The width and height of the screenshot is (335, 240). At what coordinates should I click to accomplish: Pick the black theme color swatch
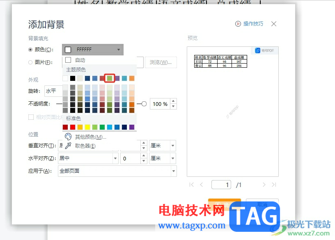tap(73, 78)
